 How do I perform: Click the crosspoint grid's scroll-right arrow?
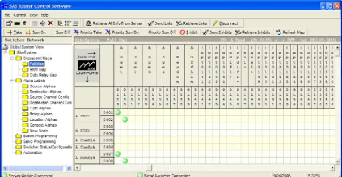pyautogui.click(x=332, y=168)
